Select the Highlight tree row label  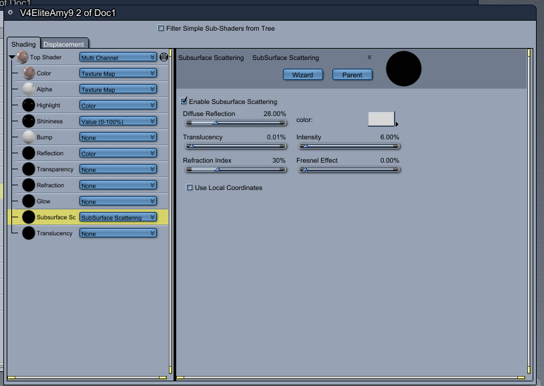48,105
